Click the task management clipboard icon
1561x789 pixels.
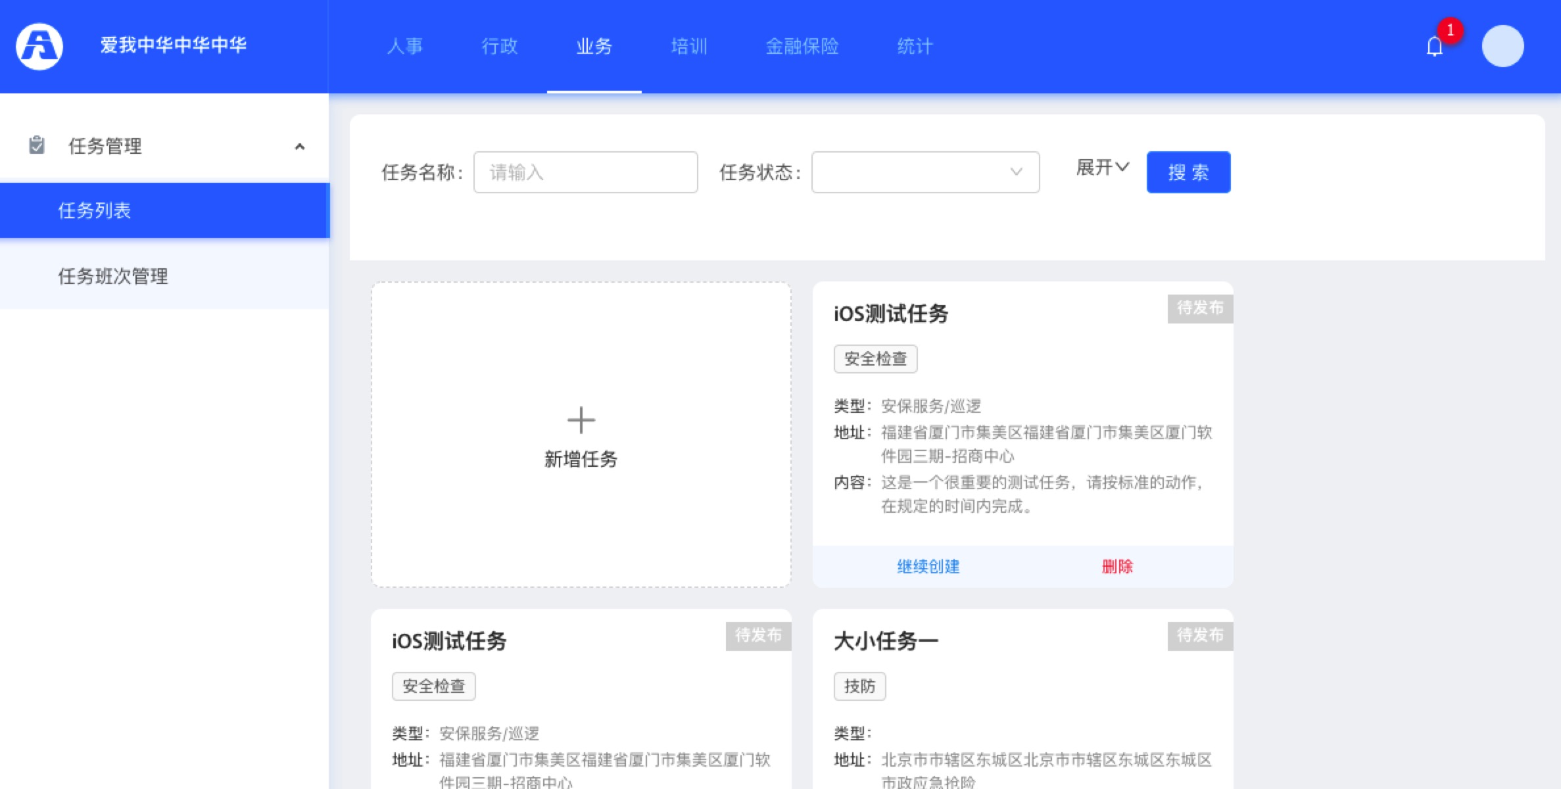coord(37,145)
